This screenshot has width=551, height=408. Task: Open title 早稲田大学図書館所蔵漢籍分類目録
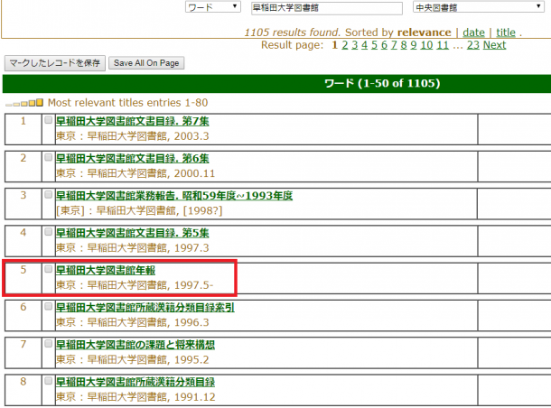coord(135,382)
